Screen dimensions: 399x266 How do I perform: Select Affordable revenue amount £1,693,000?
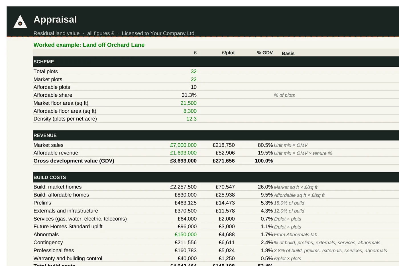click(x=183, y=153)
